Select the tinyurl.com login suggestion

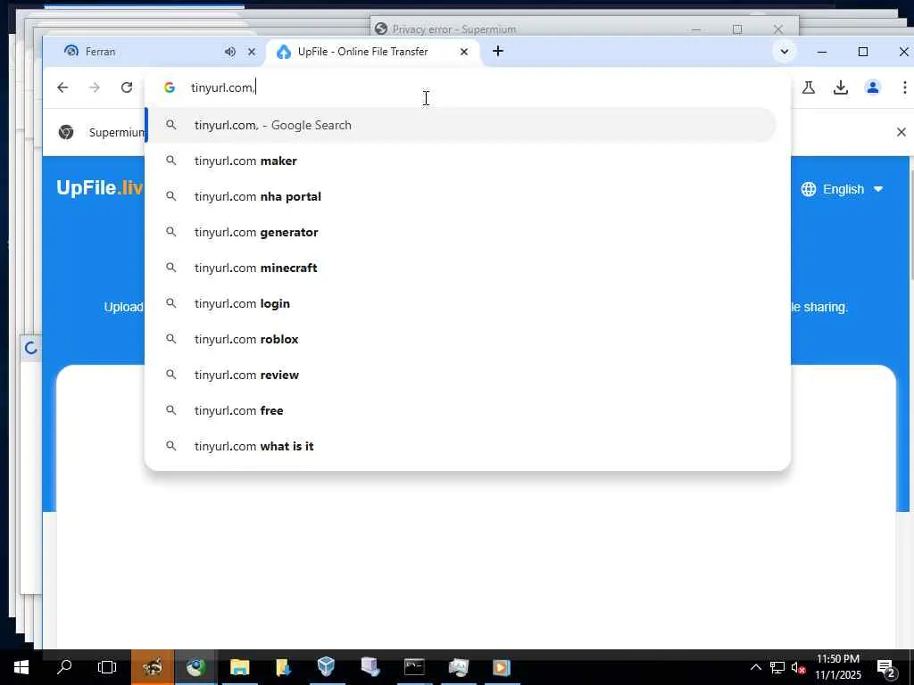coord(461,303)
